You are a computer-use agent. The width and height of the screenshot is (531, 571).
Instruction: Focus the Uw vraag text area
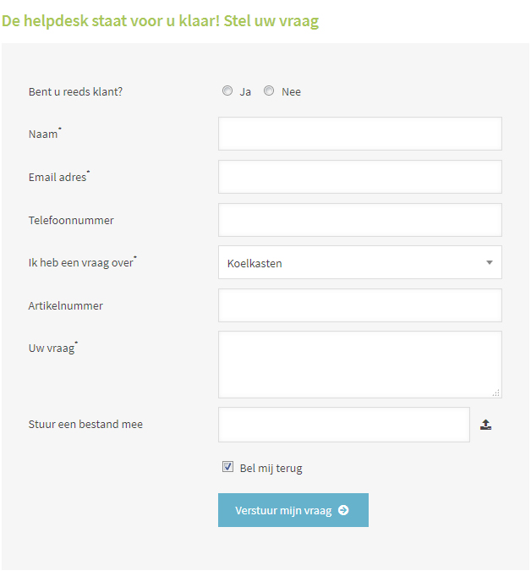[x=359, y=364]
